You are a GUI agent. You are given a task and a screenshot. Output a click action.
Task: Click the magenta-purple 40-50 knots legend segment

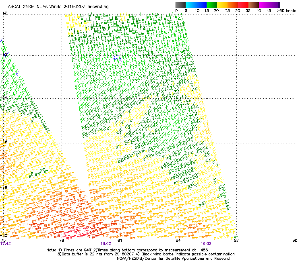click(x=269, y=5)
